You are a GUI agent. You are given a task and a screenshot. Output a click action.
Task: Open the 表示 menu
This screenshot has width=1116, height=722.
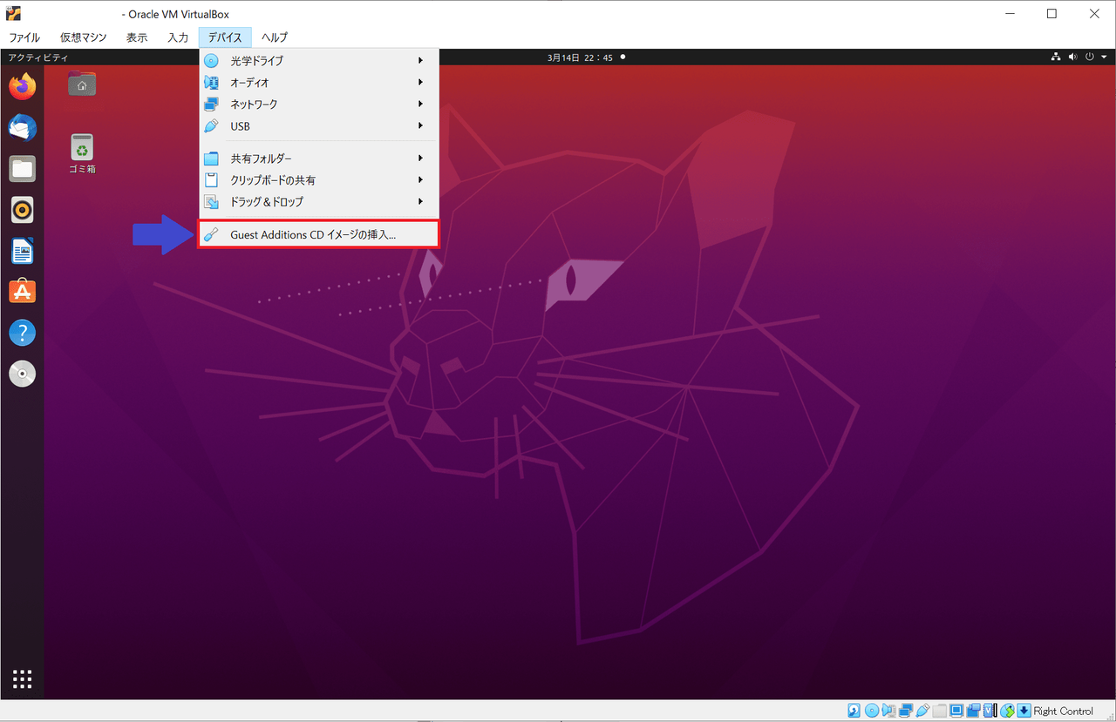pyautogui.click(x=137, y=37)
